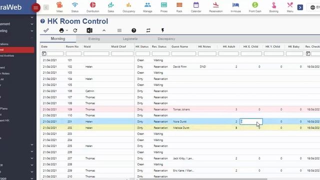Sort by the Maid Chief column header
This screenshot has height=180, width=320.
click(118, 46)
